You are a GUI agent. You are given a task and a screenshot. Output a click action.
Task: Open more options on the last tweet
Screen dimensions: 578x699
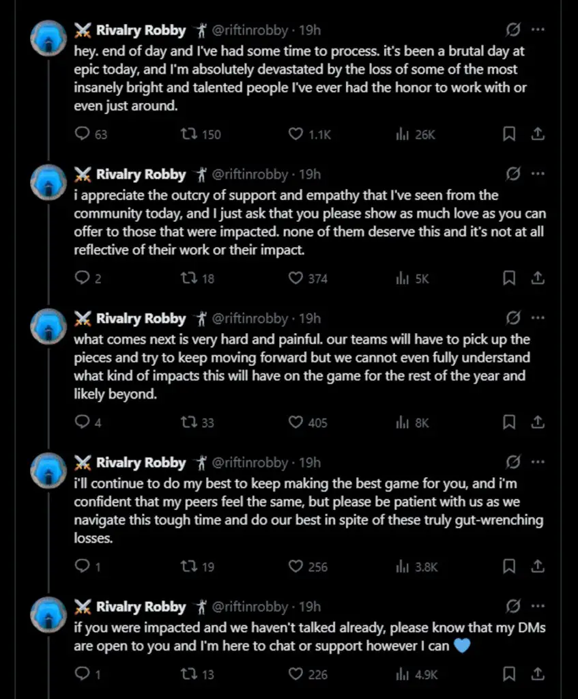538,606
